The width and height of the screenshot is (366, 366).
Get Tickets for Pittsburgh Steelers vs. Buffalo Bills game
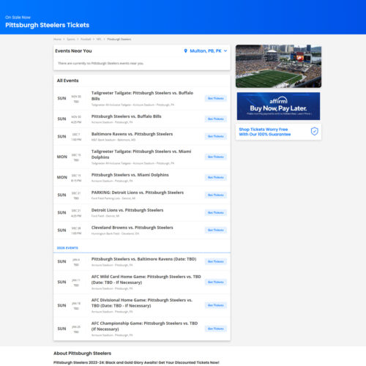coord(216,119)
